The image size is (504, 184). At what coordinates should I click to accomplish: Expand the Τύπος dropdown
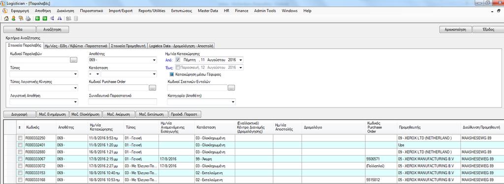pos(75,74)
